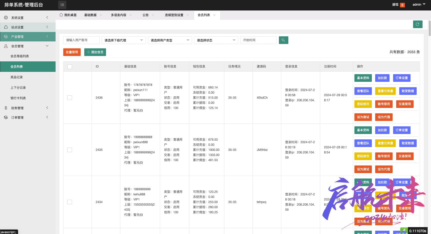Select 会员列表 in the sidebar
The height and width of the screenshot is (234, 431).
(x=28, y=66)
